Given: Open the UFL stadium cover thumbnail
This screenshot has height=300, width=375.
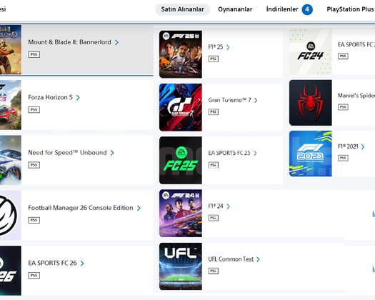Looking at the screenshot, I should 181,266.
